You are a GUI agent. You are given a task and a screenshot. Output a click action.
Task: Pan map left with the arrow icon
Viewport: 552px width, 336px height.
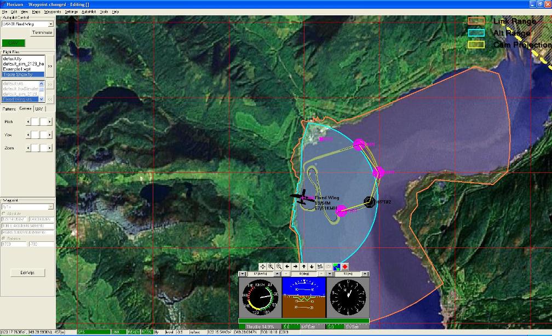[x=287, y=267]
